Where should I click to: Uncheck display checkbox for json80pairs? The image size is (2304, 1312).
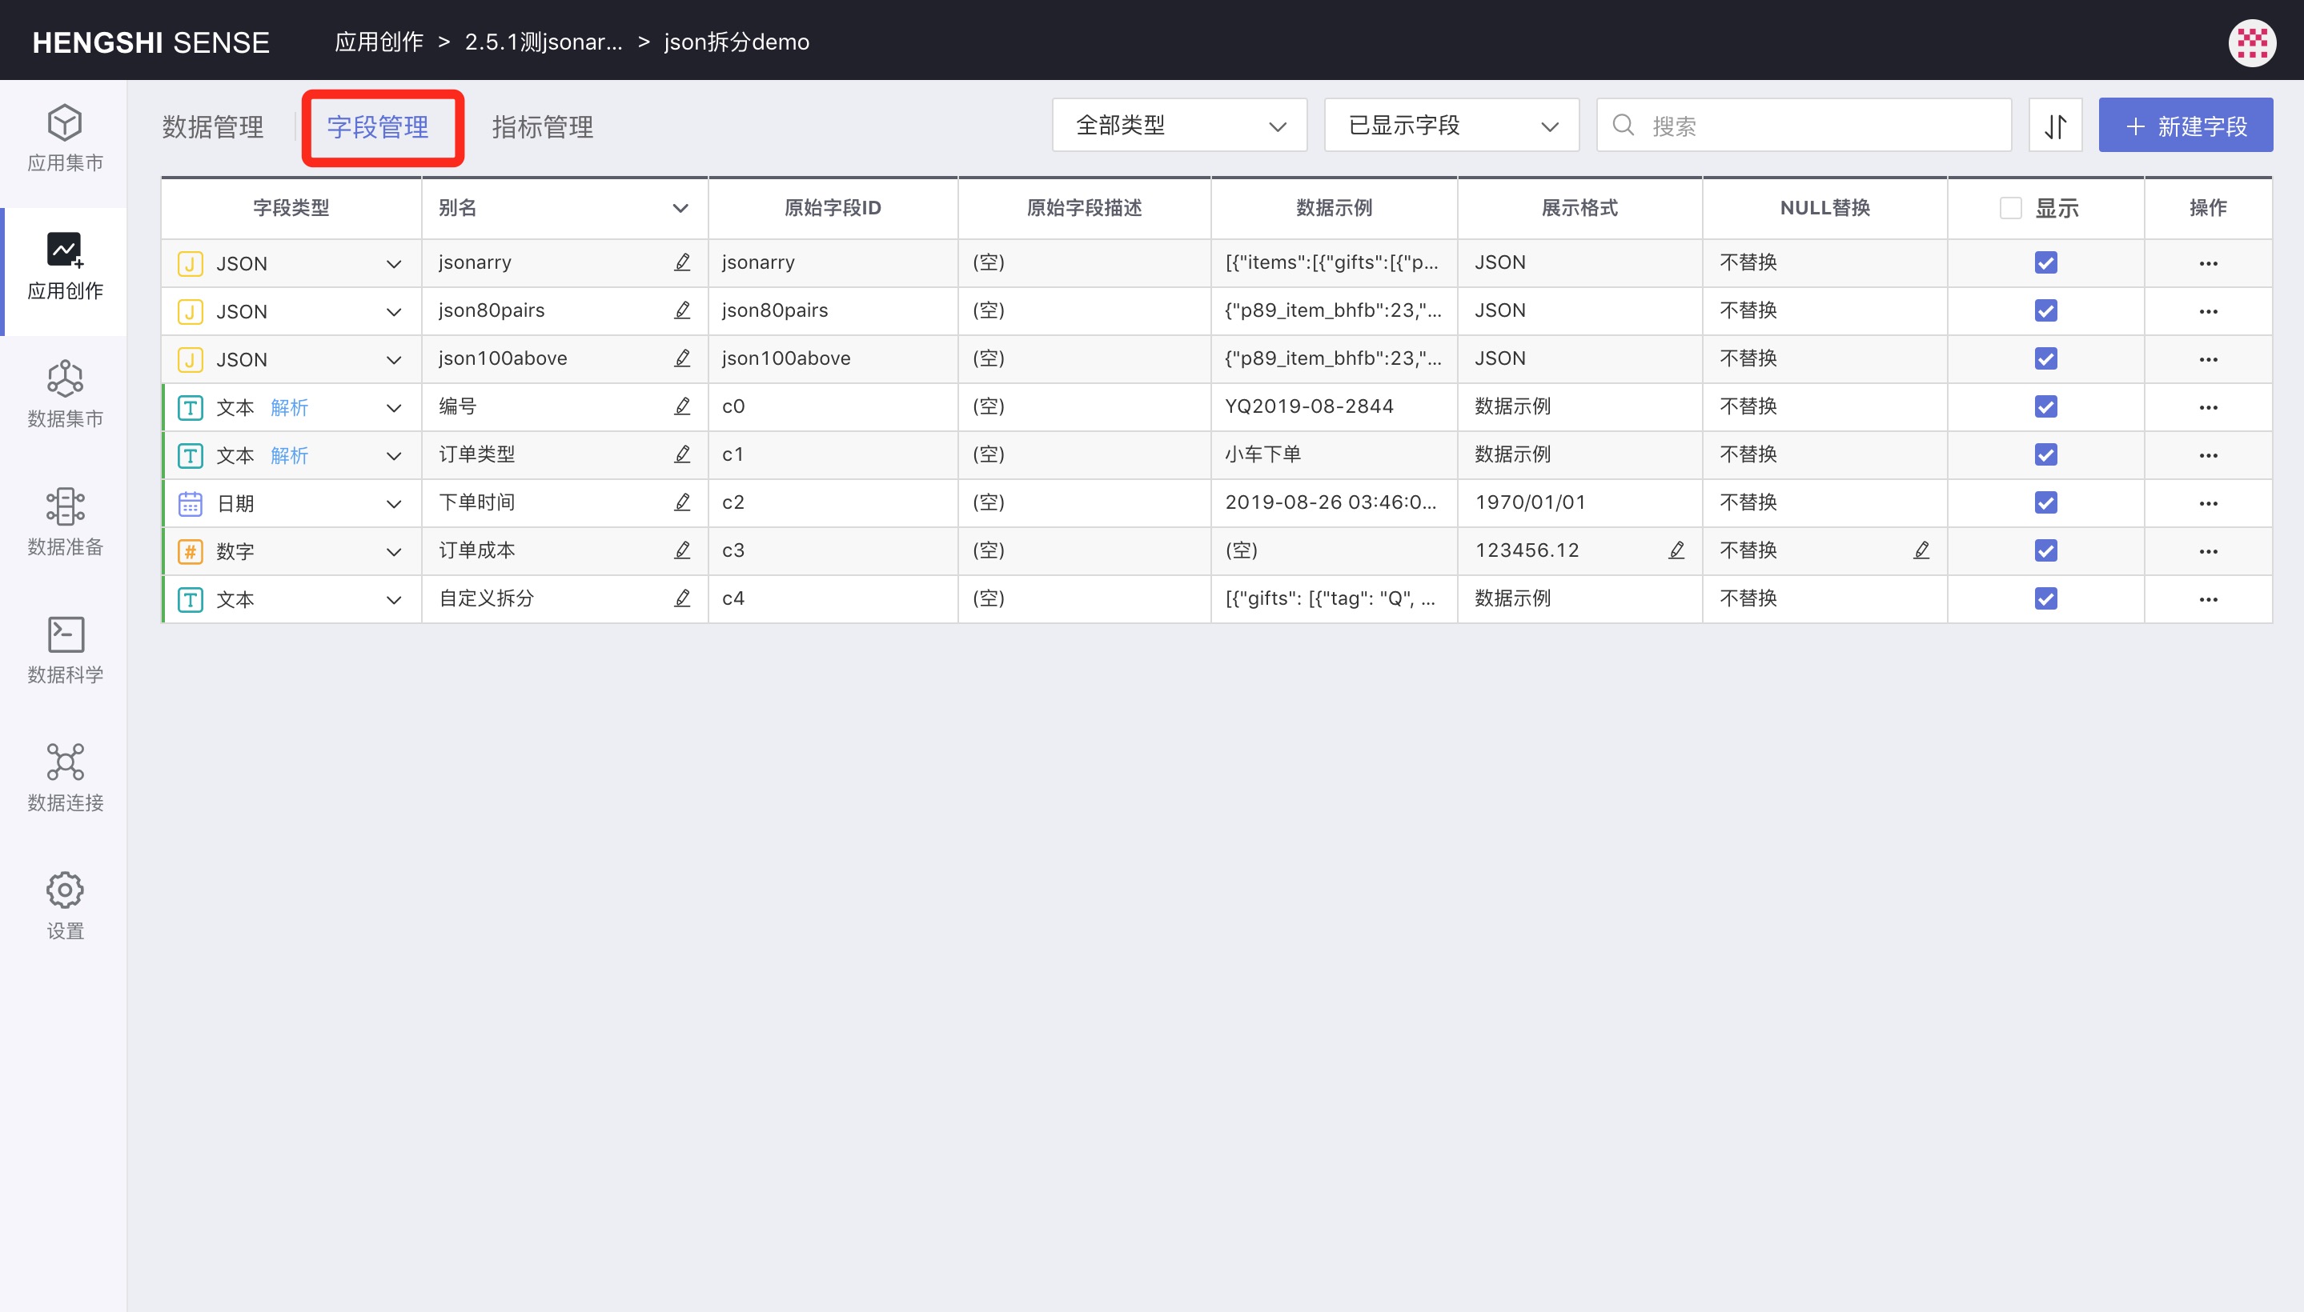pos(2046,311)
